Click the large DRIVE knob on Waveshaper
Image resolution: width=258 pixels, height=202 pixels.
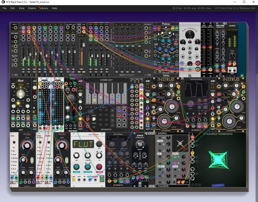[x=190, y=104]
